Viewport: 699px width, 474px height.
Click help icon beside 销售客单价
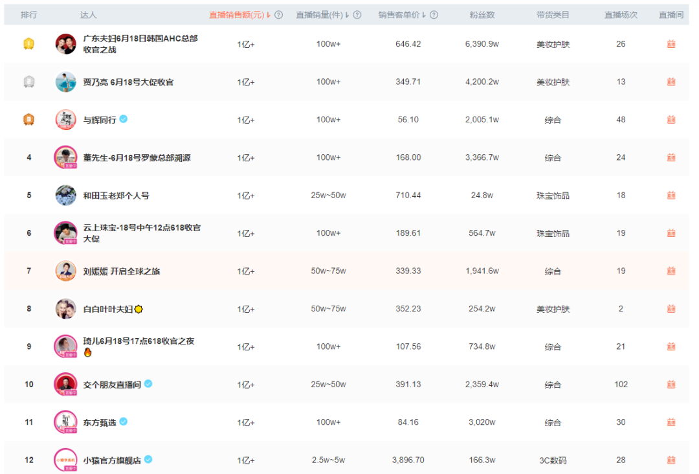[x=434, y=15]
